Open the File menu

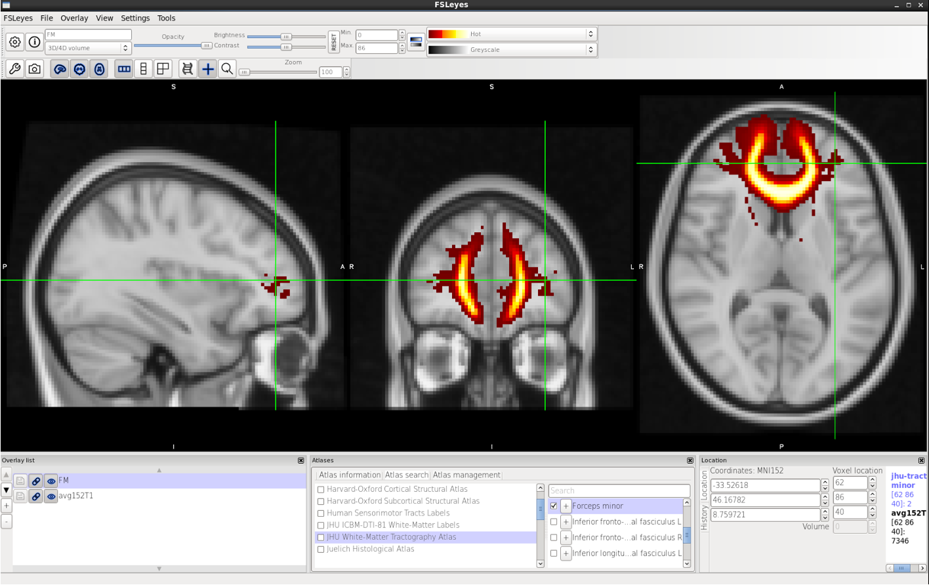[47, 18]
